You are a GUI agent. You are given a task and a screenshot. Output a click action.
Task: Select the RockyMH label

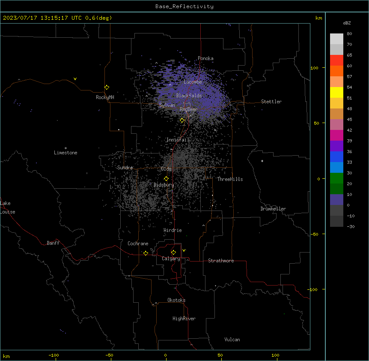pyautogui.click(x=105, y=97)
